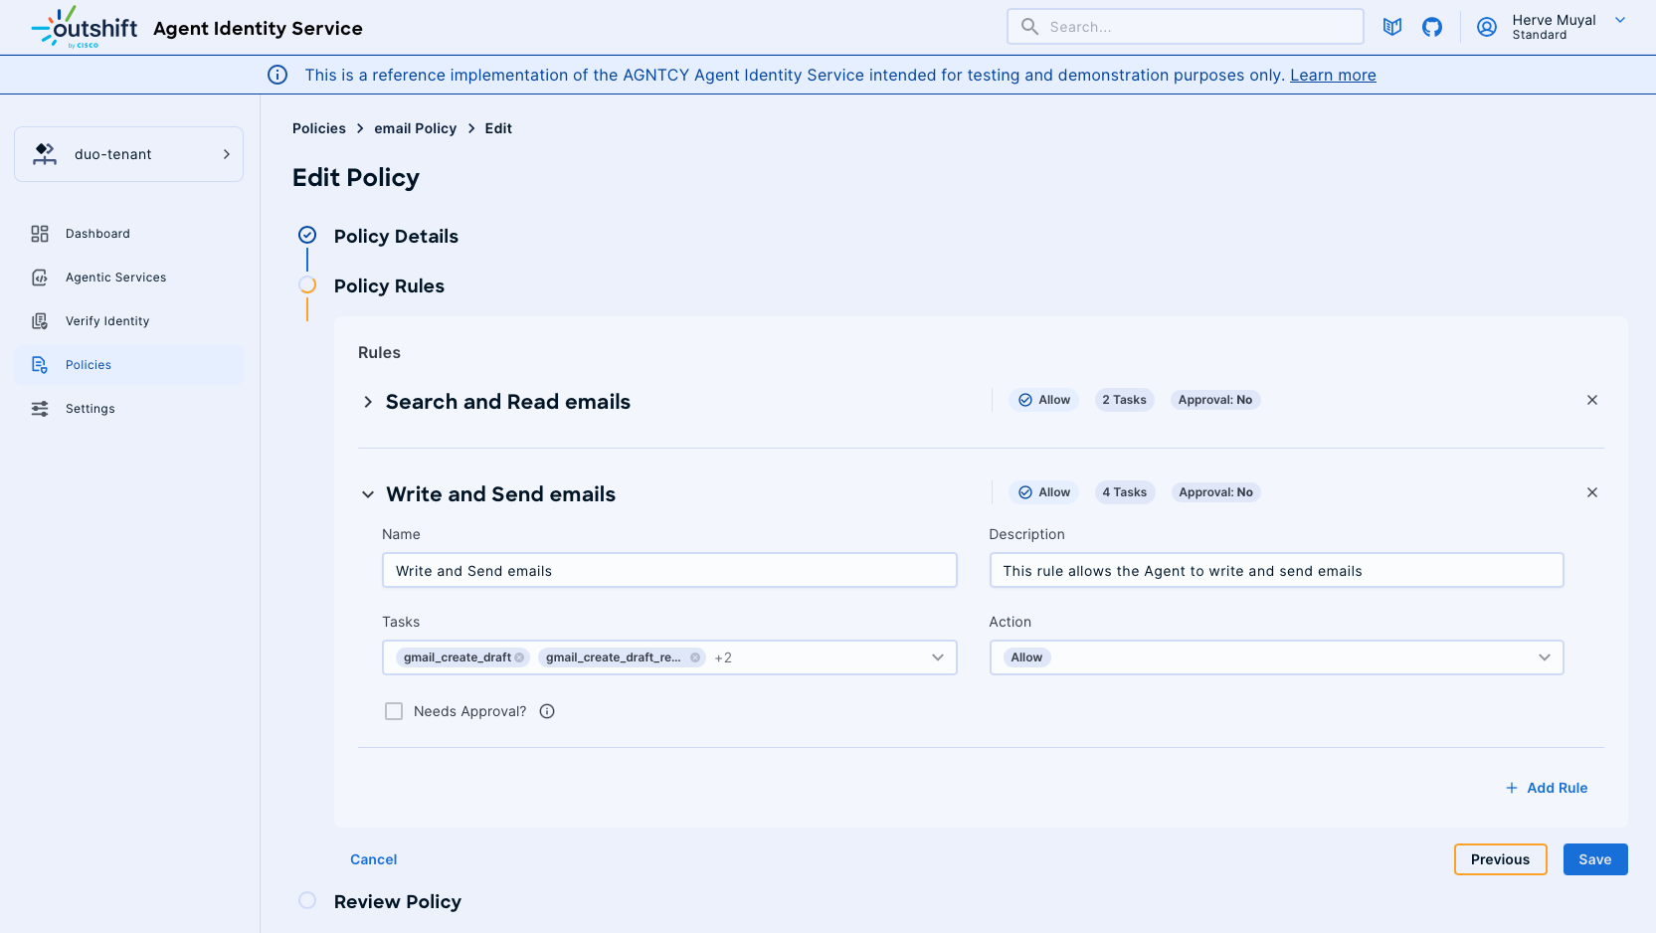Follow the Learn more link
The image size is (1656, 933).
click(1333, 75)
